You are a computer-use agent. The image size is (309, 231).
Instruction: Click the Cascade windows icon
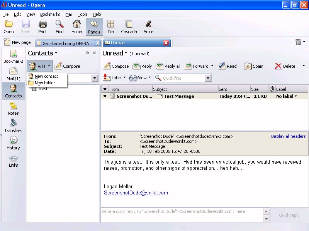click(x=129, y=27)
